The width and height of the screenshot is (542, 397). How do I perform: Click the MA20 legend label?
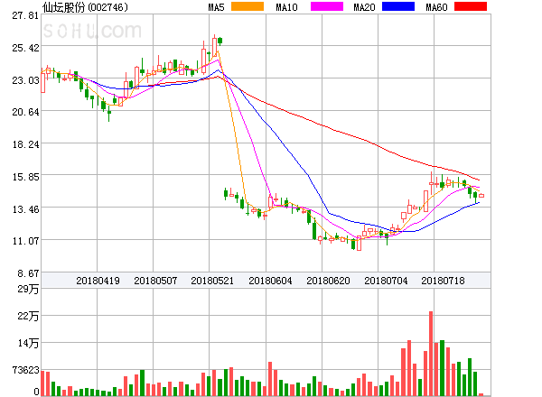pos(364,7)
